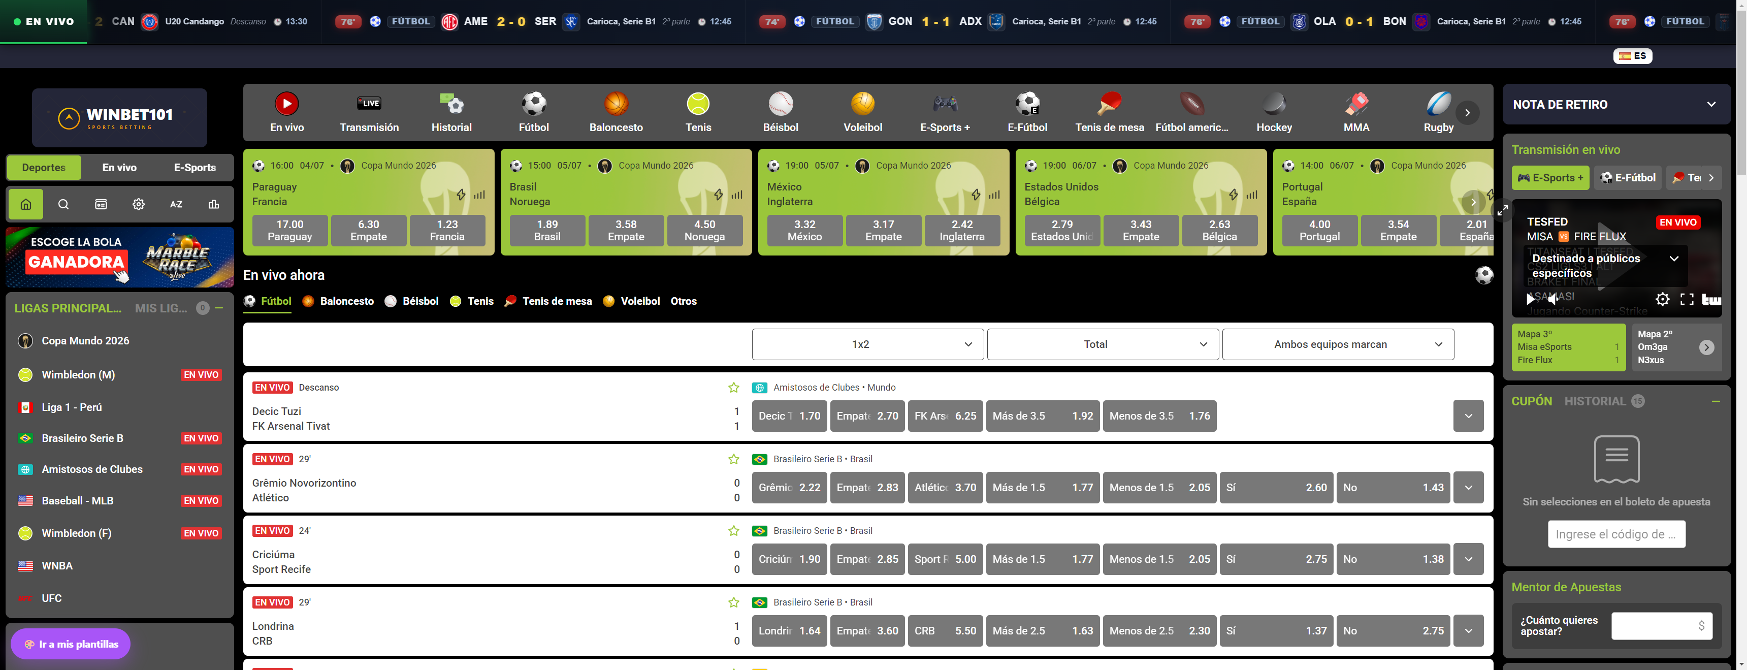Viewport: 1747px width, 670px height.
Task: Click the bet code input field
Action: (1616, 534)
